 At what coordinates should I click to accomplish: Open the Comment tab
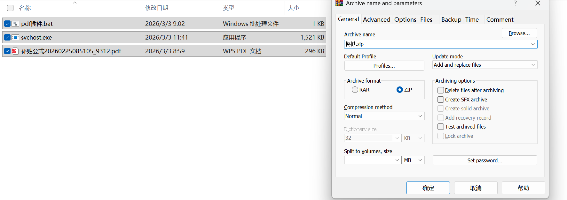click(500, 19)
